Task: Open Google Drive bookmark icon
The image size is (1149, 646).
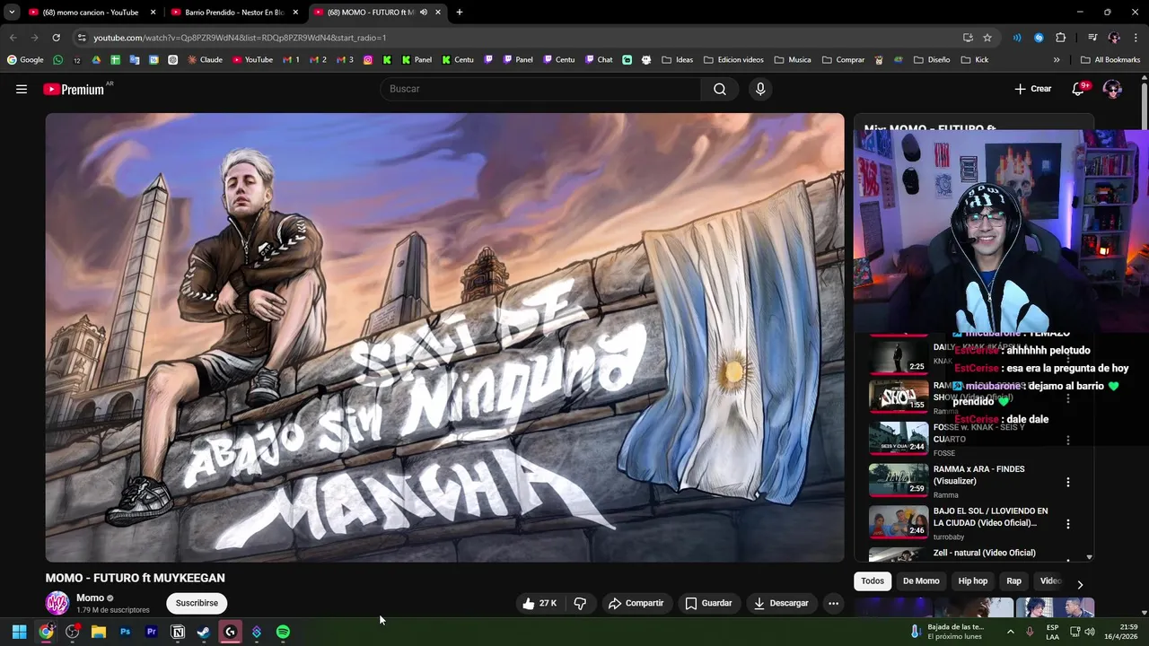Action: click(96, 60)
